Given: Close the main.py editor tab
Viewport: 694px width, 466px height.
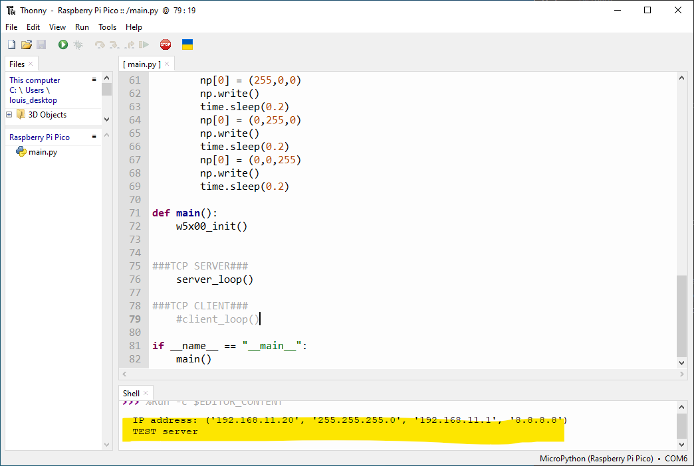Looking at the screenshot, I should 167,64.
